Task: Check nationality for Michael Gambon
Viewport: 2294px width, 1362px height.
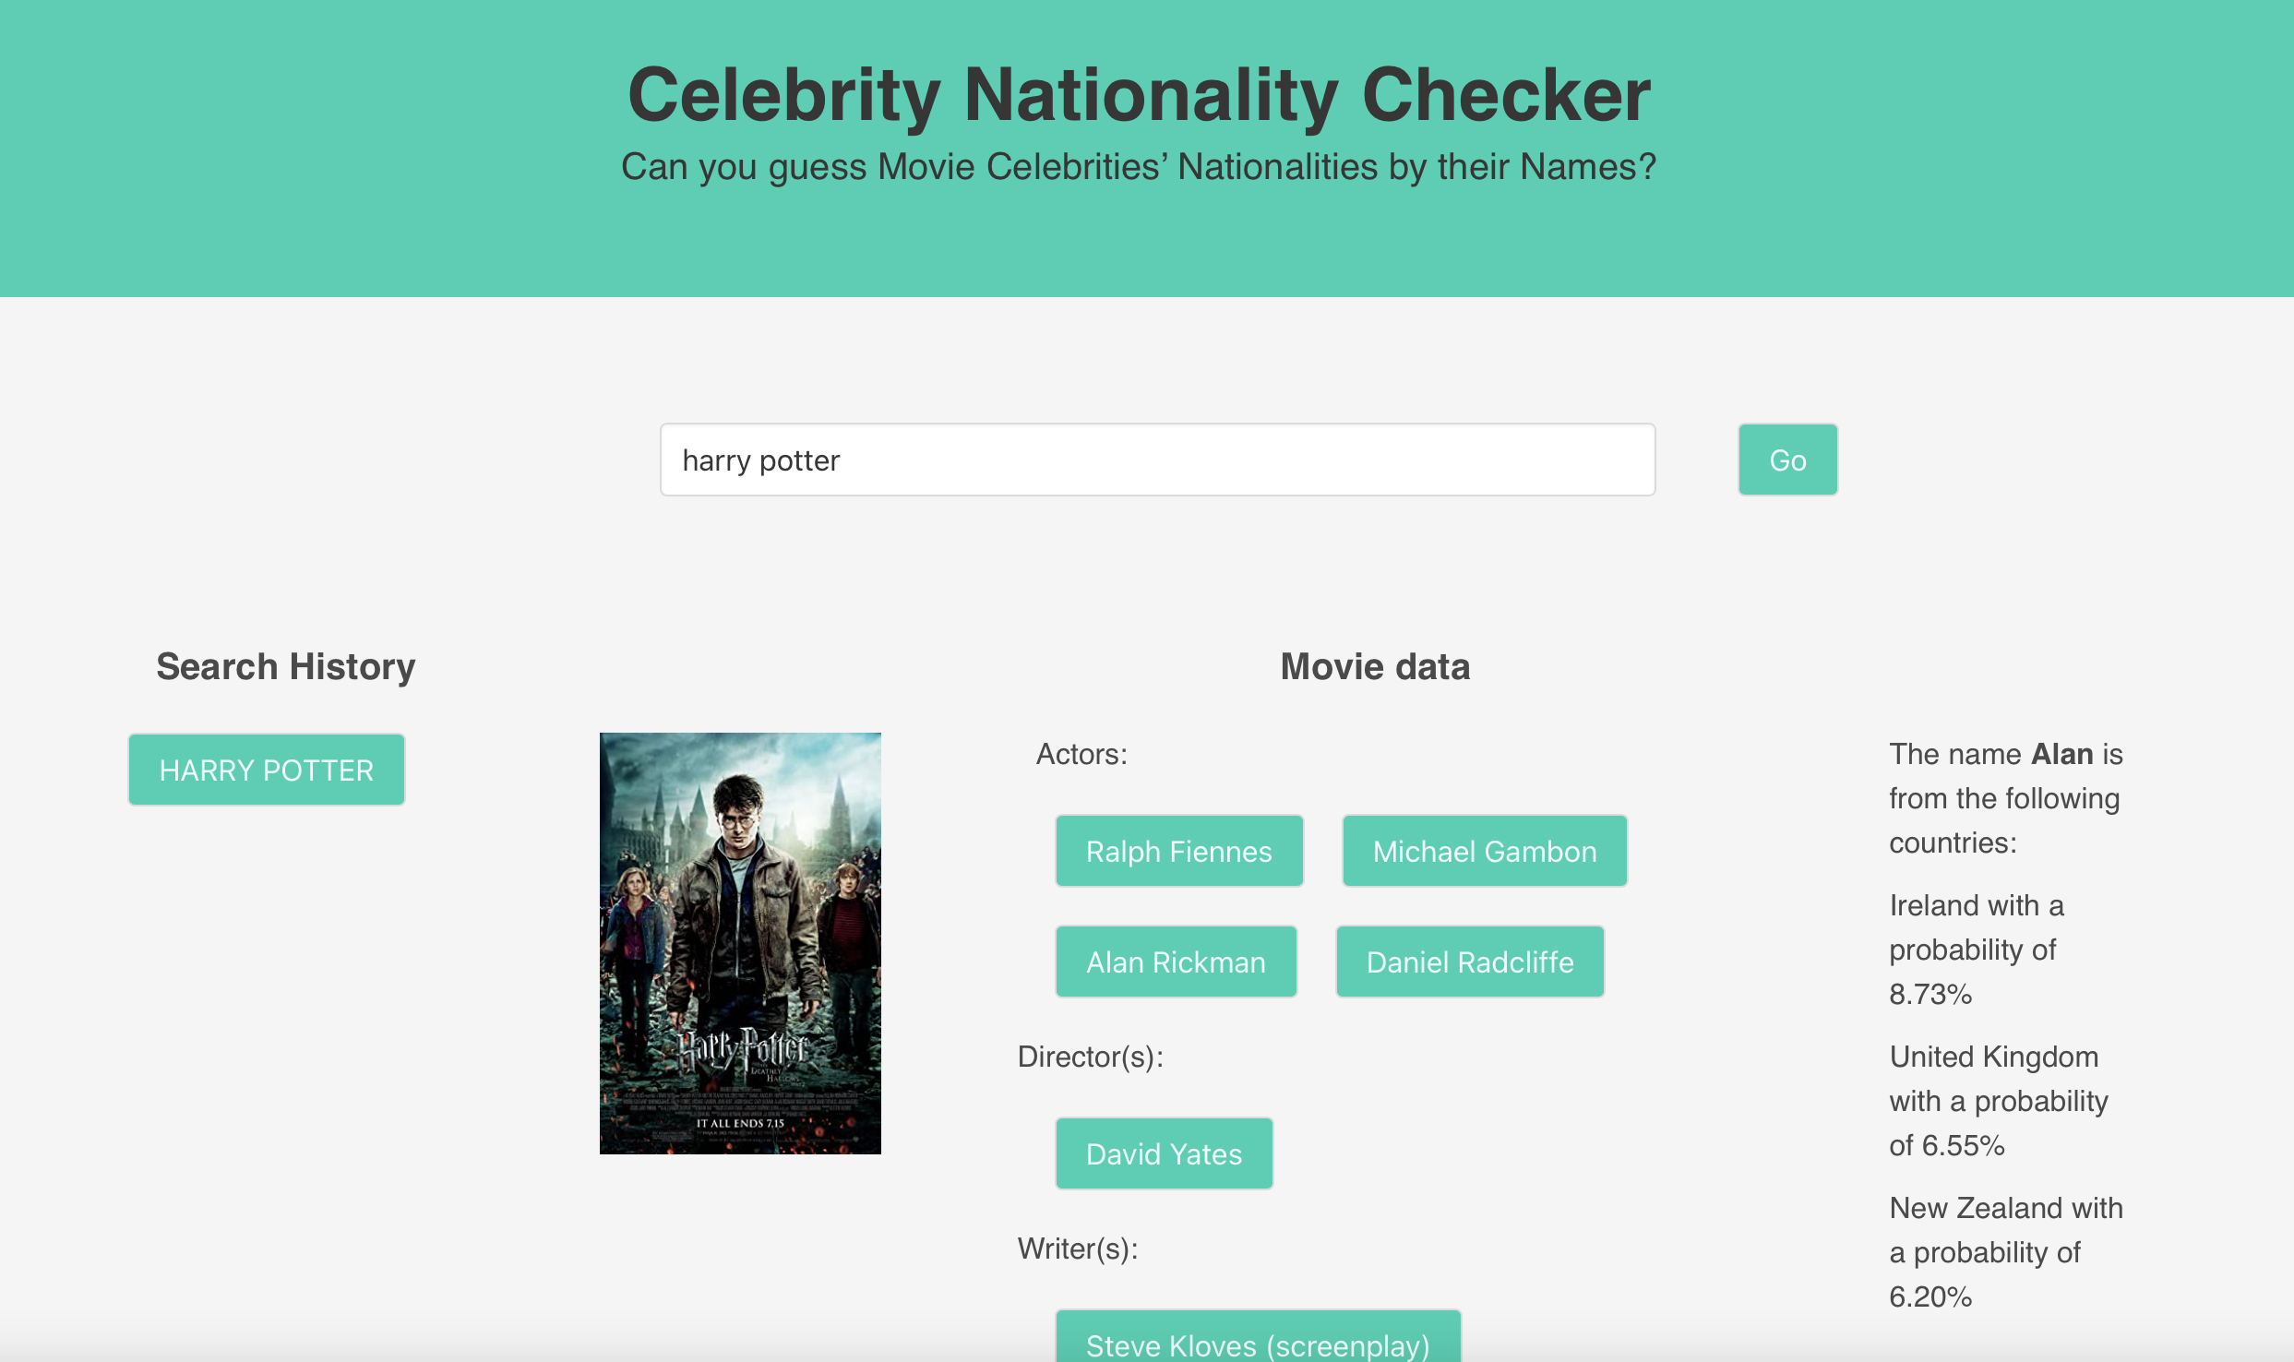Action: click(1485, 851)
